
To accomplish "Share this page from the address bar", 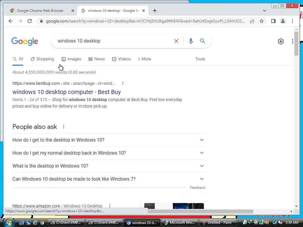I will tap(252, 21).
